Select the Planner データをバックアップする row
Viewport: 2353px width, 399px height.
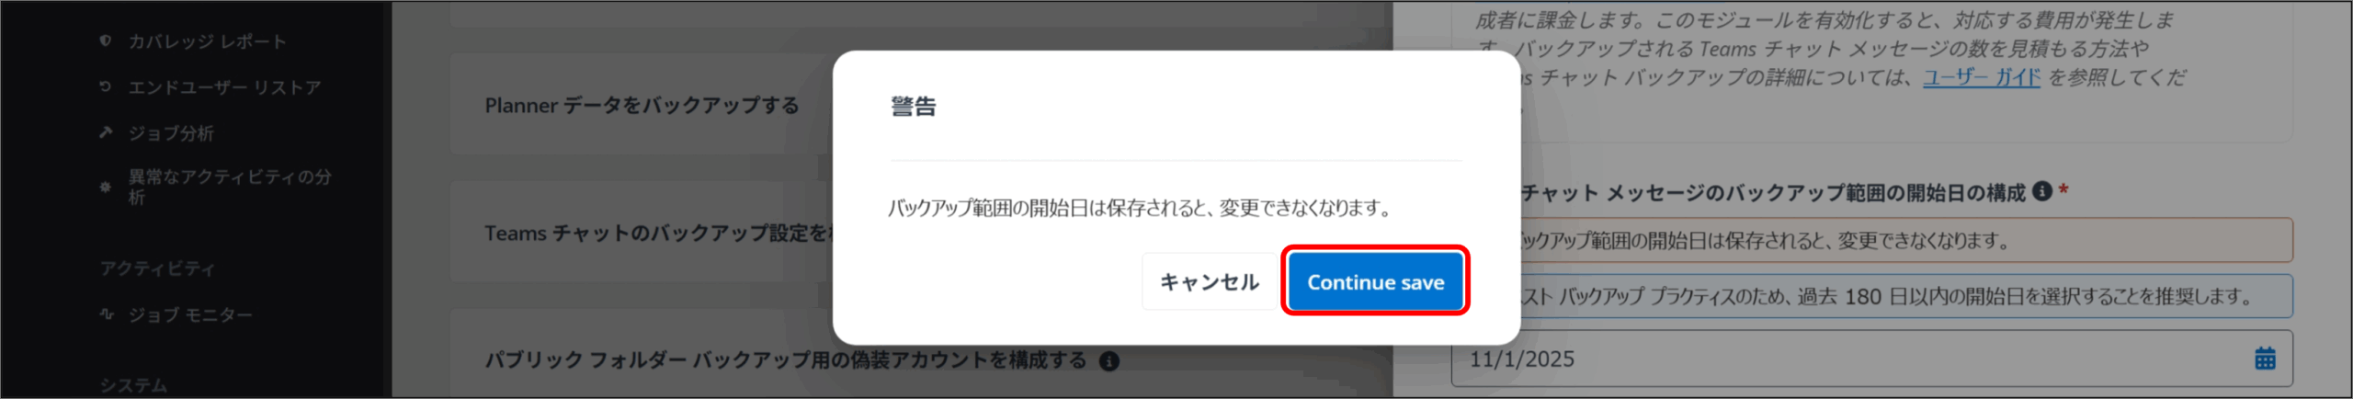(642, 105)
